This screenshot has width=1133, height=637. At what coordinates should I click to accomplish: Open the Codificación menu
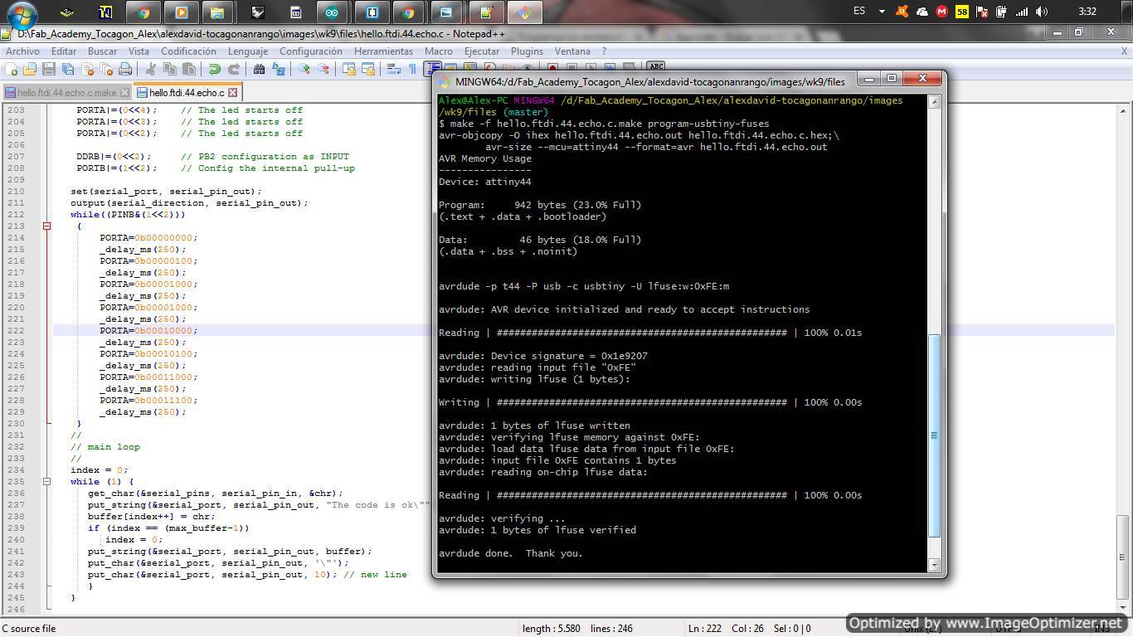[x=188, y=51]
